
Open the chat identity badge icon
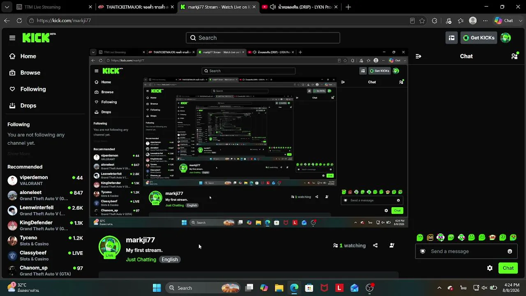click(x=422, y=251)
